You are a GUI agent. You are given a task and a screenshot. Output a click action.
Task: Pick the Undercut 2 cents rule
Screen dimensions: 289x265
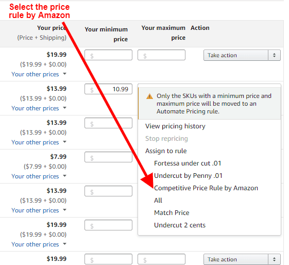pyautogui.click(x=180, y=225)
